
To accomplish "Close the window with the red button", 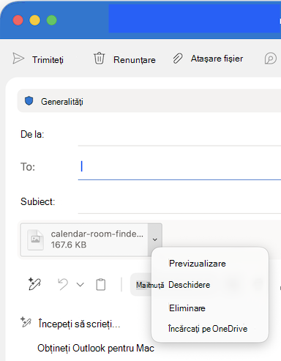I will coord(18,21).
